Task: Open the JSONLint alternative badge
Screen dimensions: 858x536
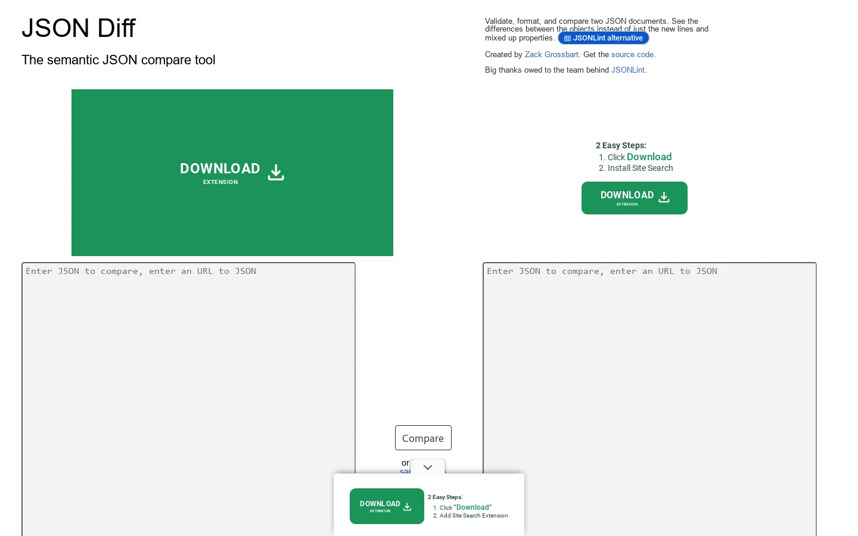Action: [x=604, y=38]
